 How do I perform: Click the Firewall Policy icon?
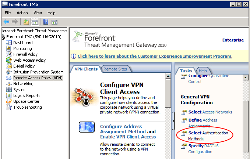tap(9, 54)
